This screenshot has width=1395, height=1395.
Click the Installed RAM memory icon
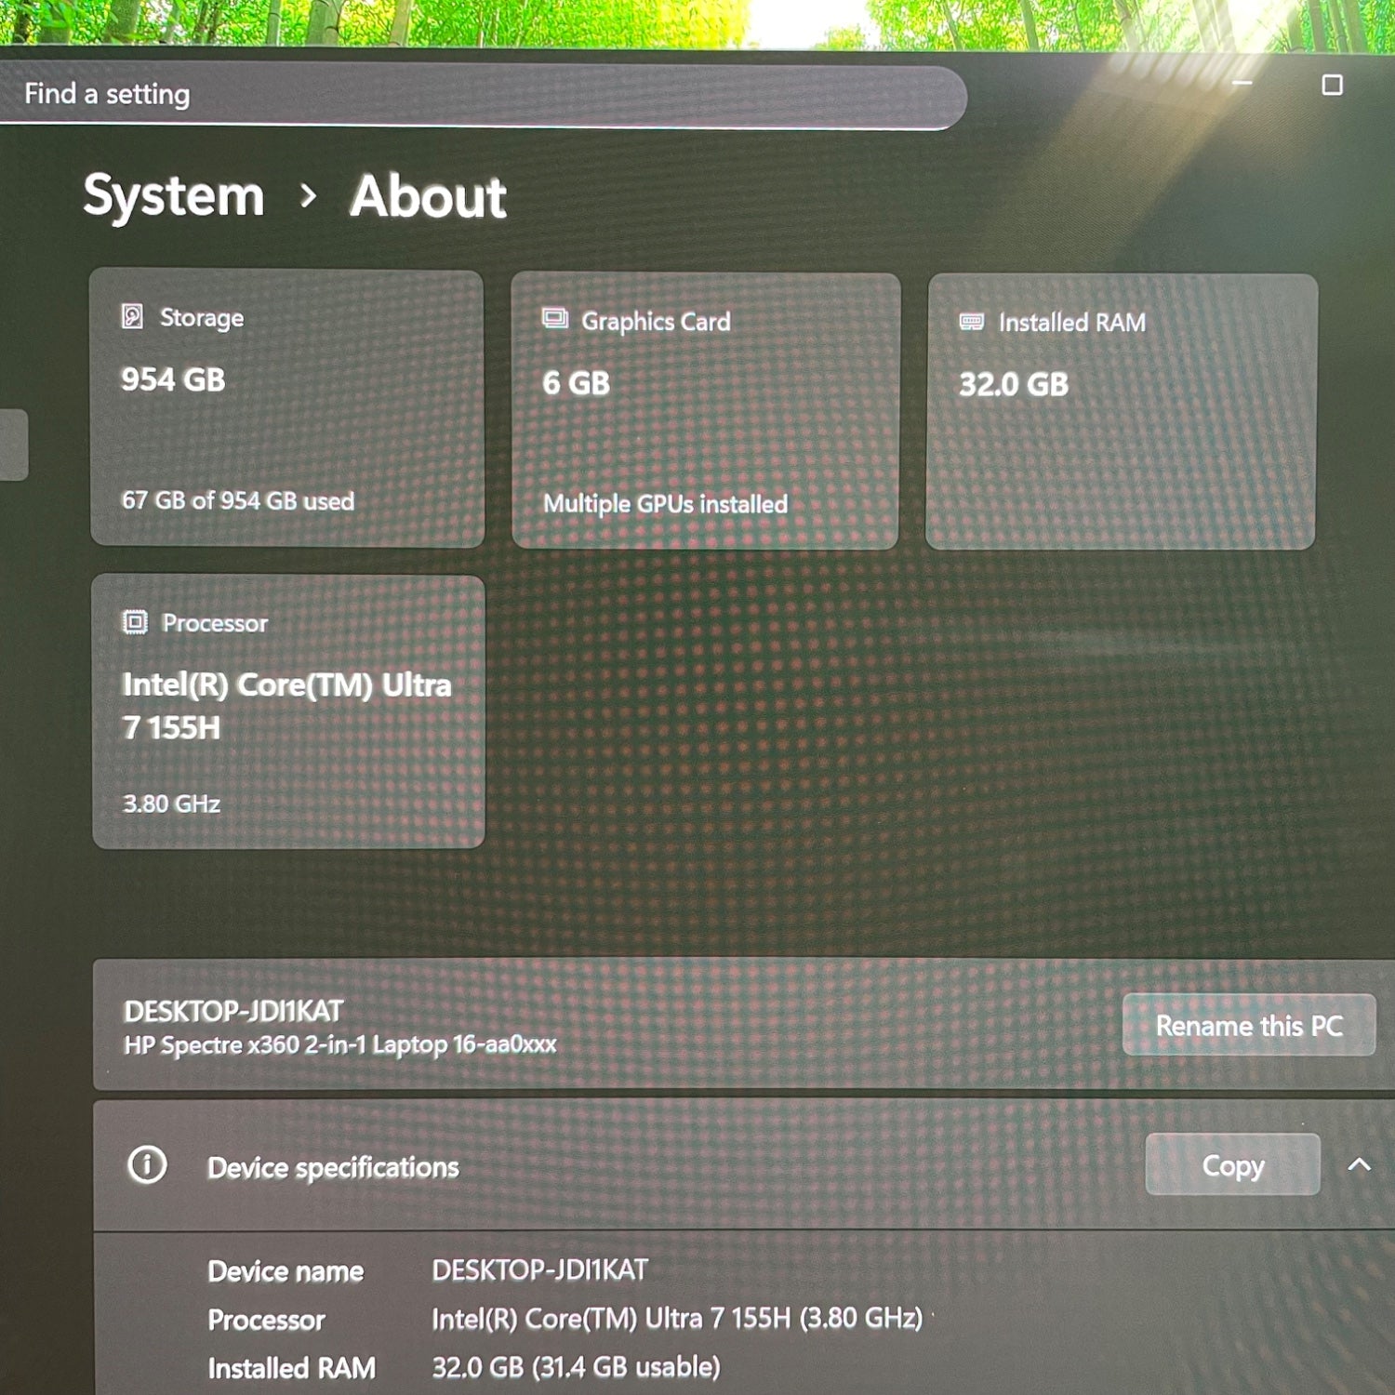[971, 322]
